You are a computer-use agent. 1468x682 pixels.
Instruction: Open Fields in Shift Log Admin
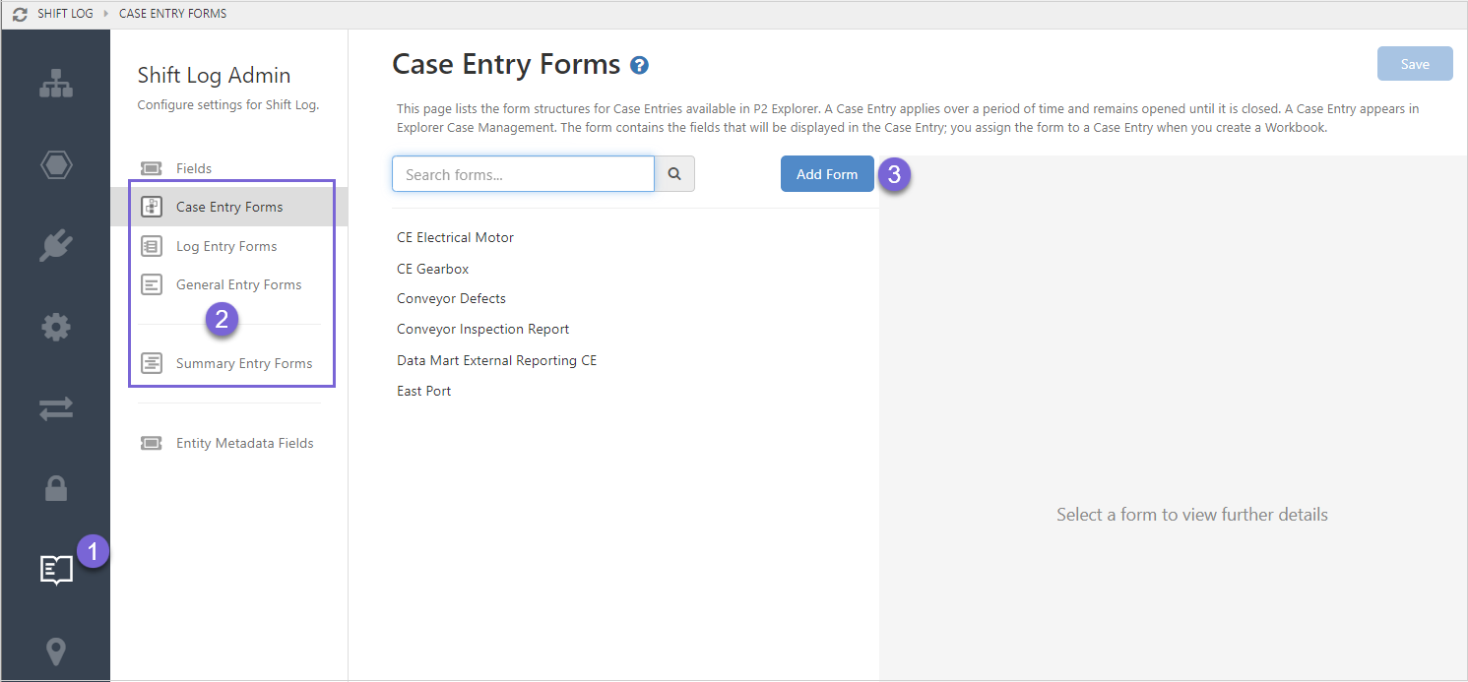click(x=194, y=168)
